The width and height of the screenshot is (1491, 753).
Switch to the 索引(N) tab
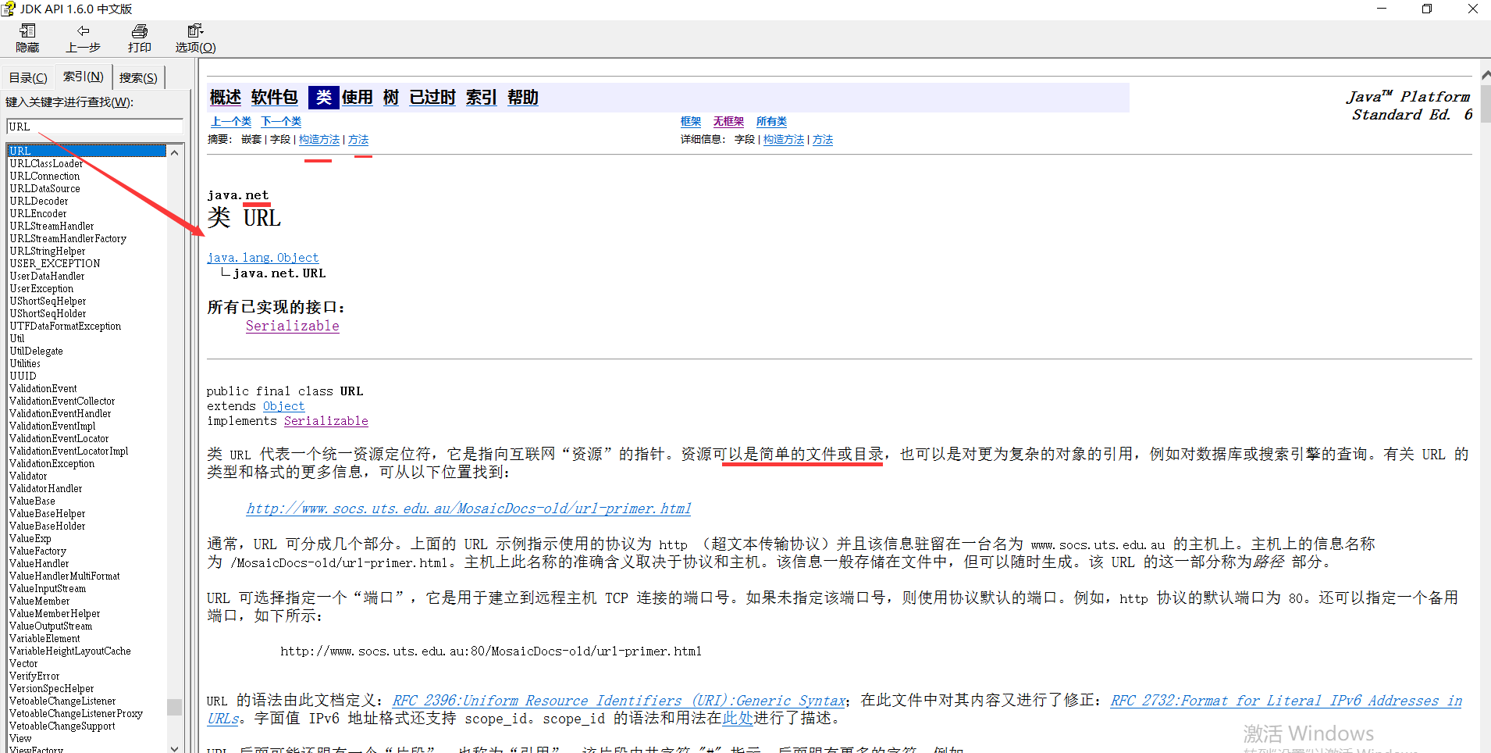tap(83, 77)
